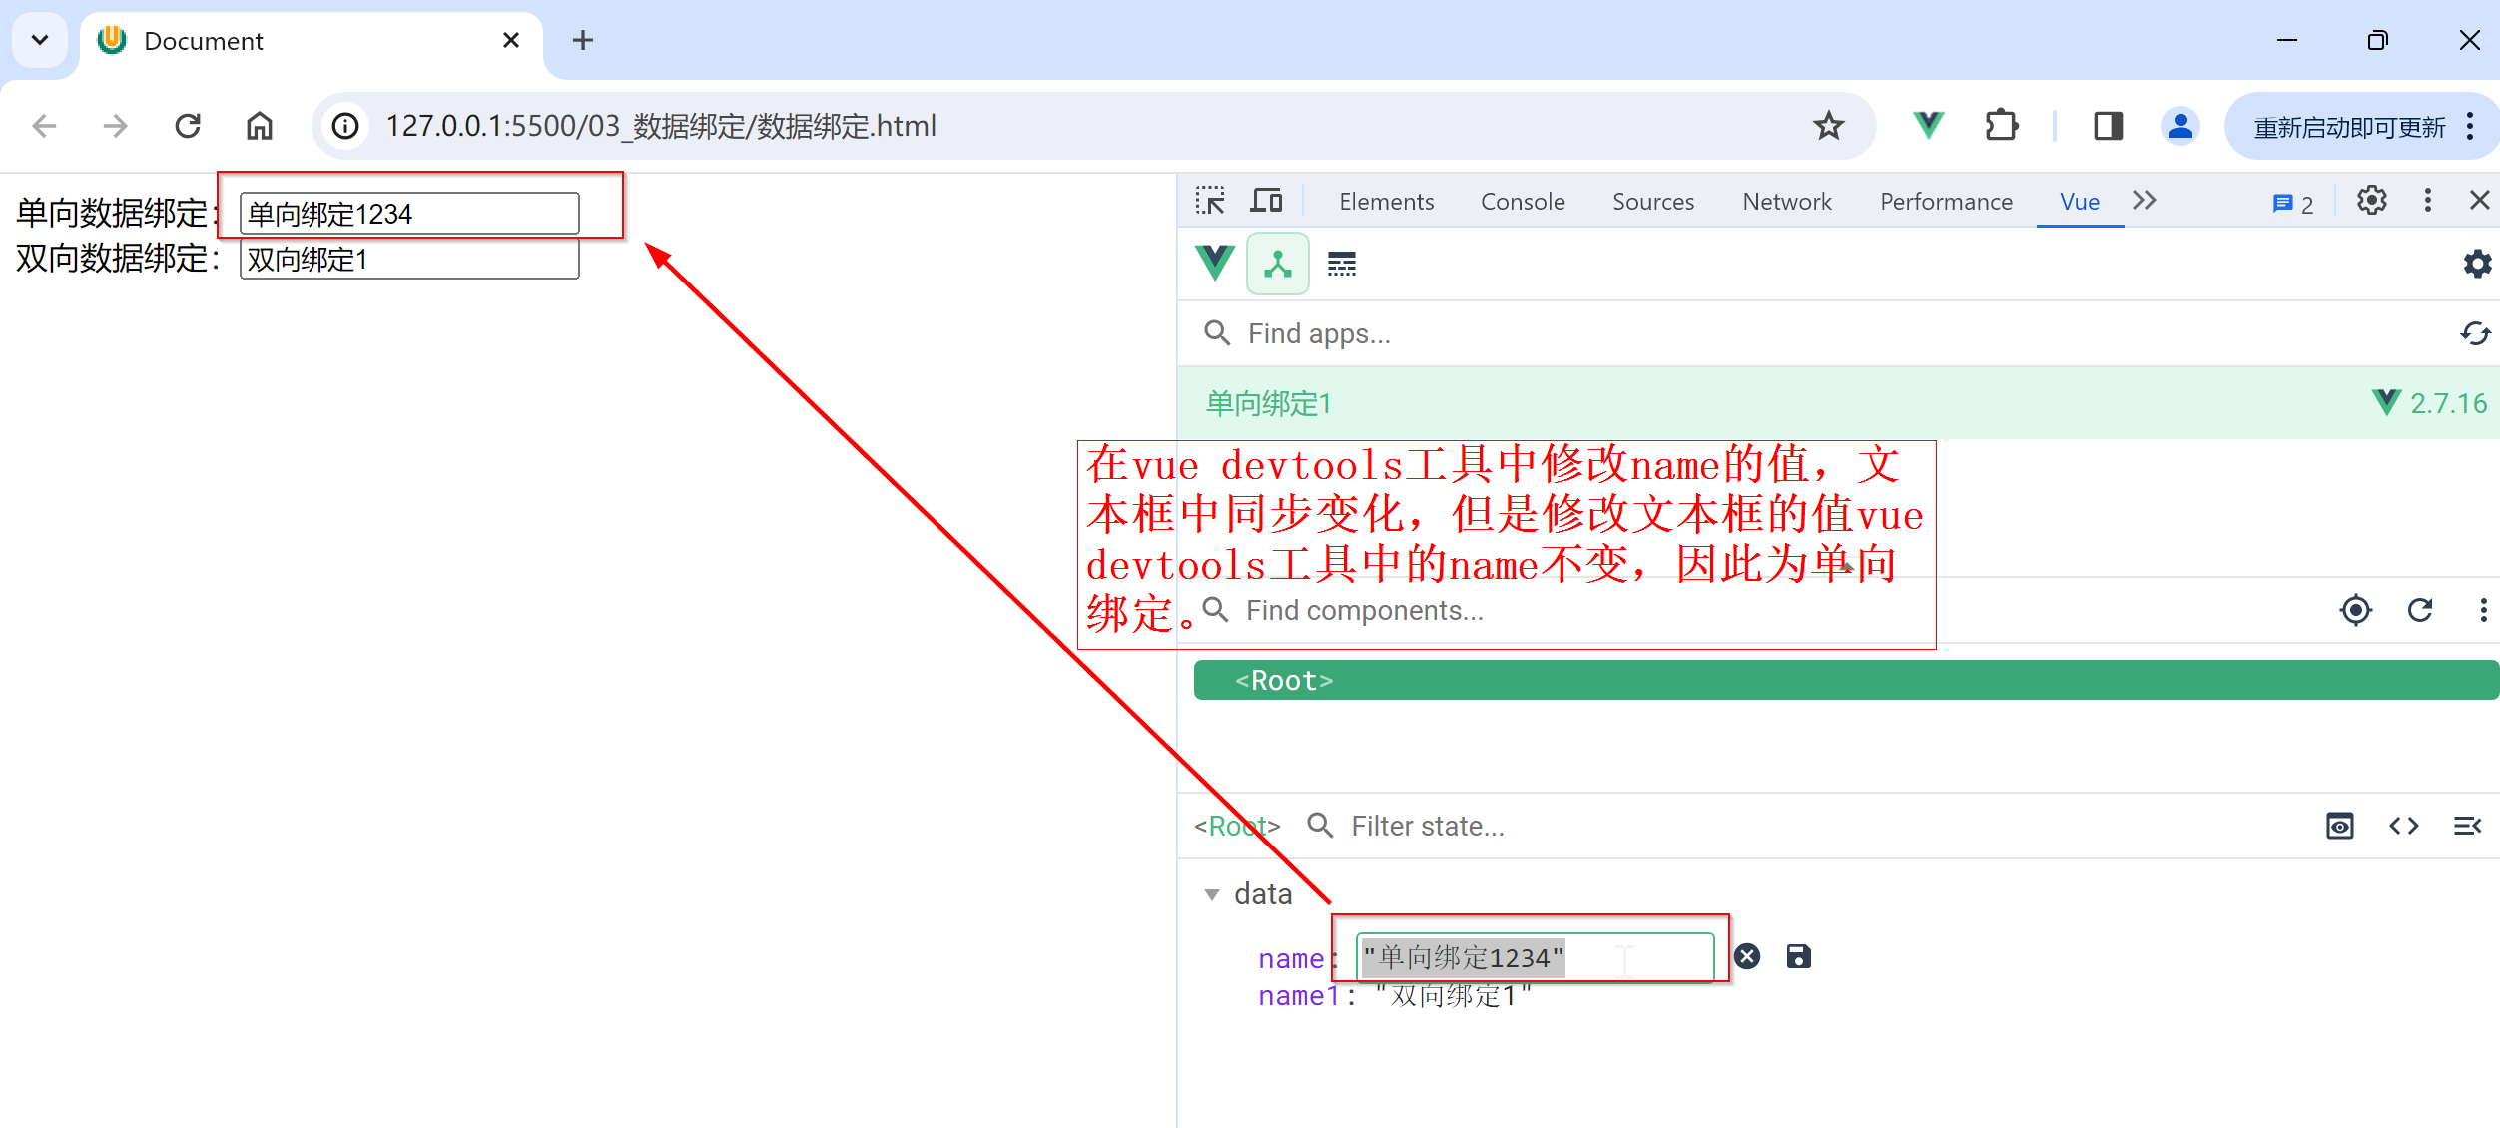Select the Root component in tree

tap(1284, 681)
